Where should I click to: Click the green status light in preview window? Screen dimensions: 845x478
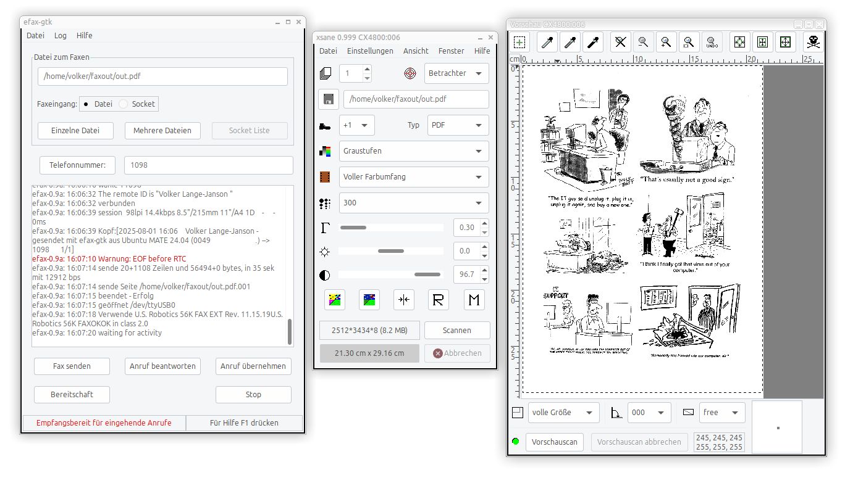516,442
